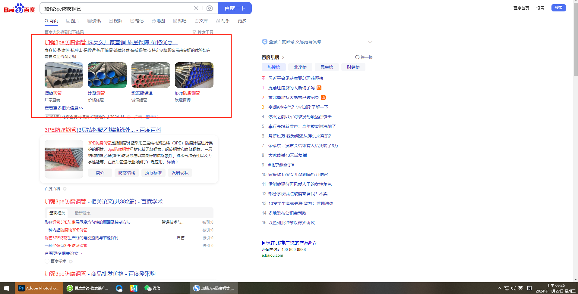Screen dimensions: 578x294
Task: Open the 搜索工具 filter
Action: tap(203, 32)
